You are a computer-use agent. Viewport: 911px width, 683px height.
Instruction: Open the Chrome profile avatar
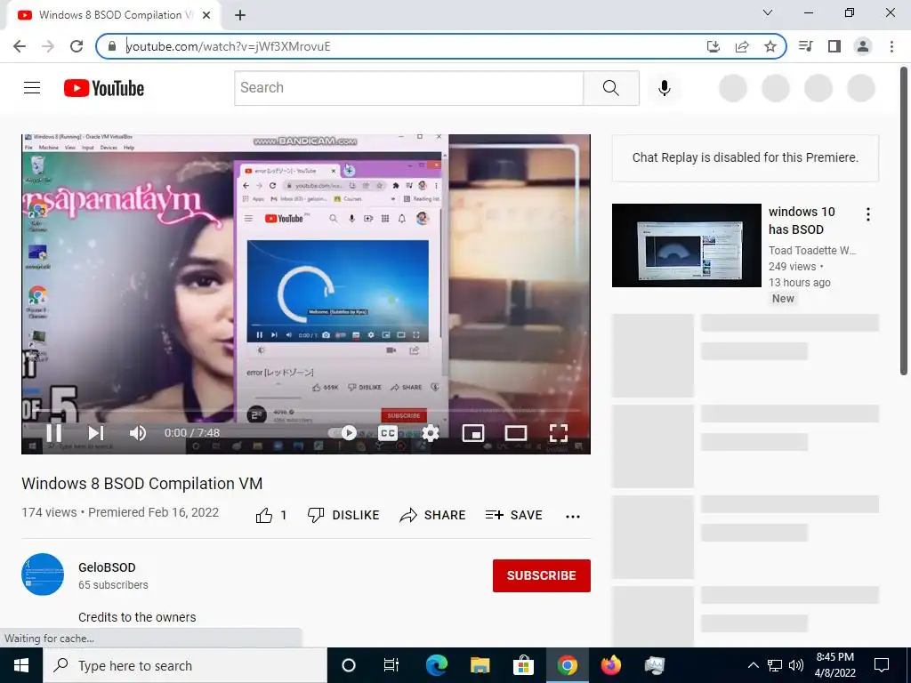[x=863, y=46]
